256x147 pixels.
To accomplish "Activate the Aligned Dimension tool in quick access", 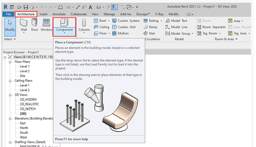I will [78, 7].
